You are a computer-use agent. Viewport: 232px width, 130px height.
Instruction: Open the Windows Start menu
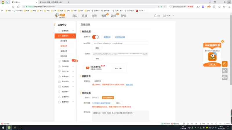(3, 128)
